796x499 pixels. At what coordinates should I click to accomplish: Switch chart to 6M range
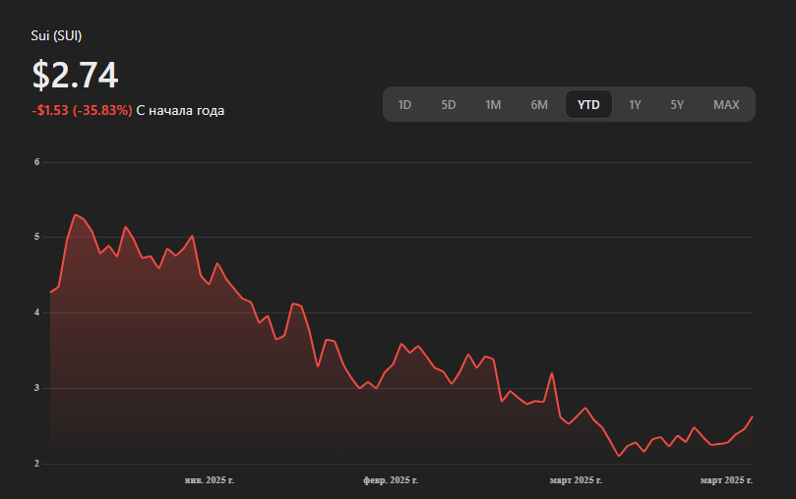(x=539, y=105)
